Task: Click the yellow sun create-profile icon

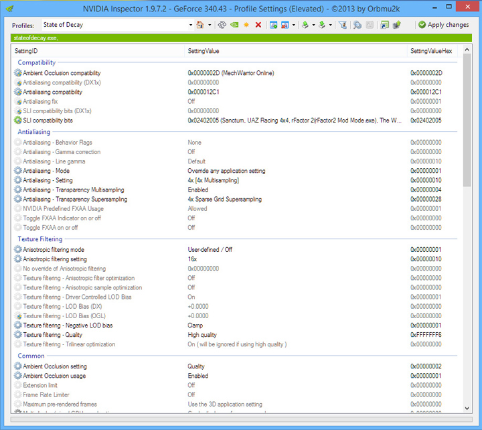Action: pyautogui.click(x=246, y=25)
